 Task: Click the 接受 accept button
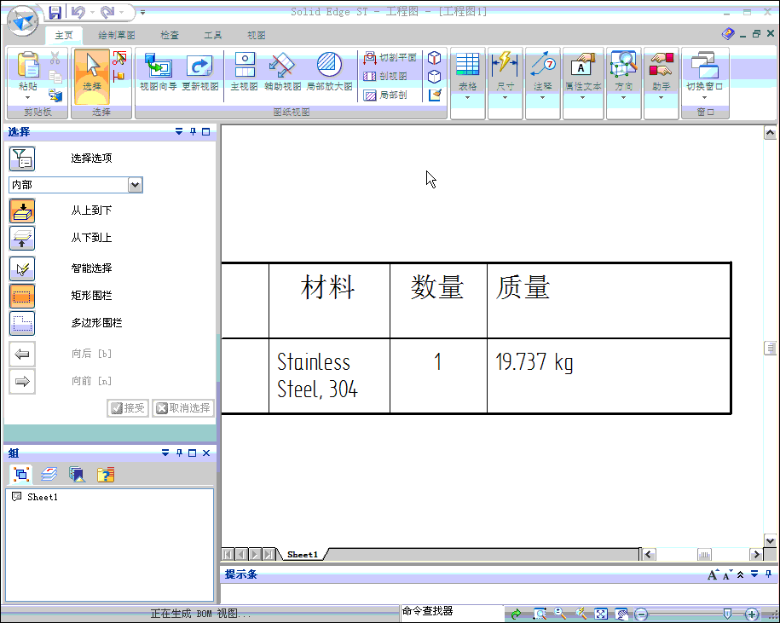tap(128, 408)
